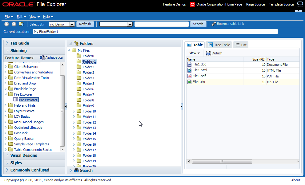
Task: Click the File1.xls spreadsheet icon
Action: point(189,82)
